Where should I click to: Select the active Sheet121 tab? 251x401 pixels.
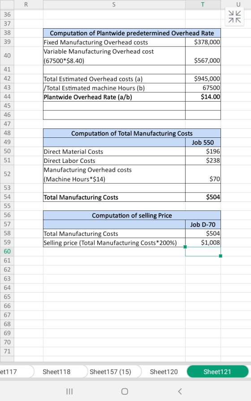click(x=217, y=371)
